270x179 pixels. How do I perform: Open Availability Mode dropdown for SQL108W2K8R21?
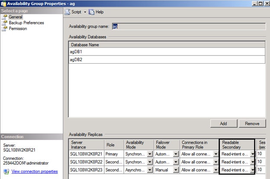click(148, 153)
